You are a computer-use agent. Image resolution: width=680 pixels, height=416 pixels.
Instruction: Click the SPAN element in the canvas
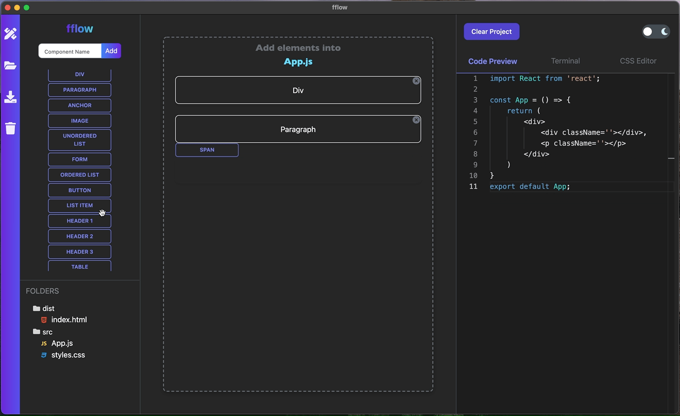click(x=207, y=150)
